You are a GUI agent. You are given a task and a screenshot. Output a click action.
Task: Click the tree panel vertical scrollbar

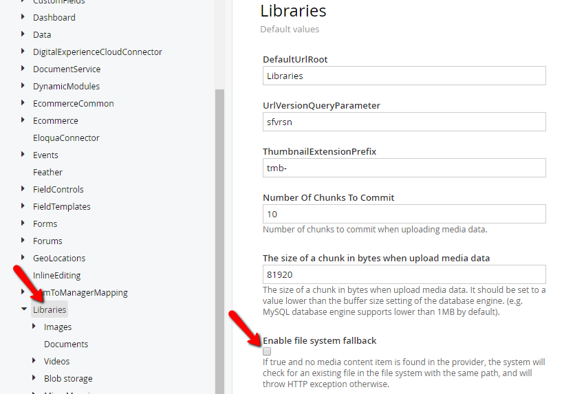219,241
